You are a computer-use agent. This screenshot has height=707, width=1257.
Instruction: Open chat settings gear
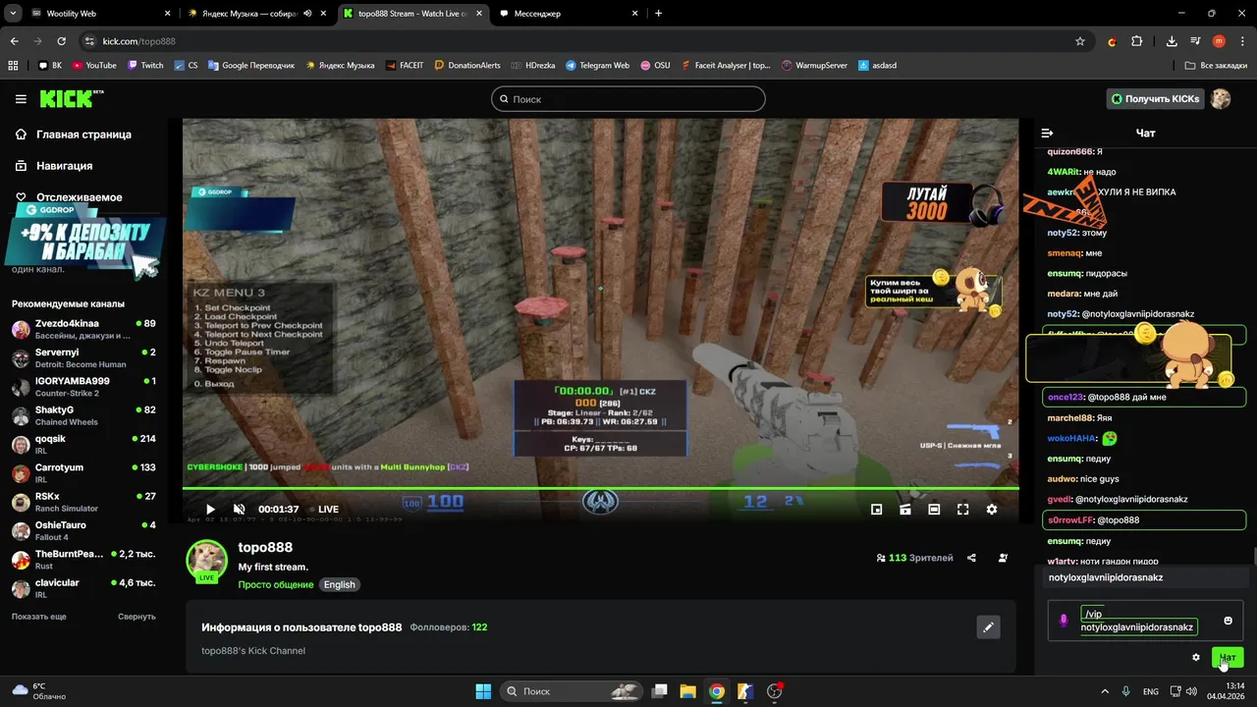pyautogui.click(x=1195, y=658)
